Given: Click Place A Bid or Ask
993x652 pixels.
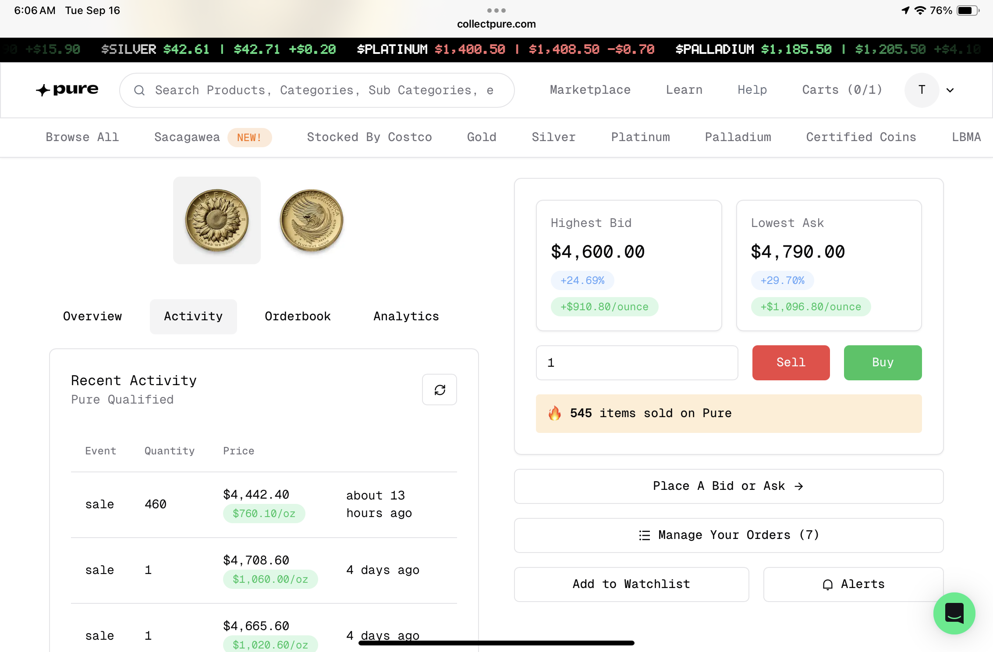Looking at the screenshot, I should 728,486.
